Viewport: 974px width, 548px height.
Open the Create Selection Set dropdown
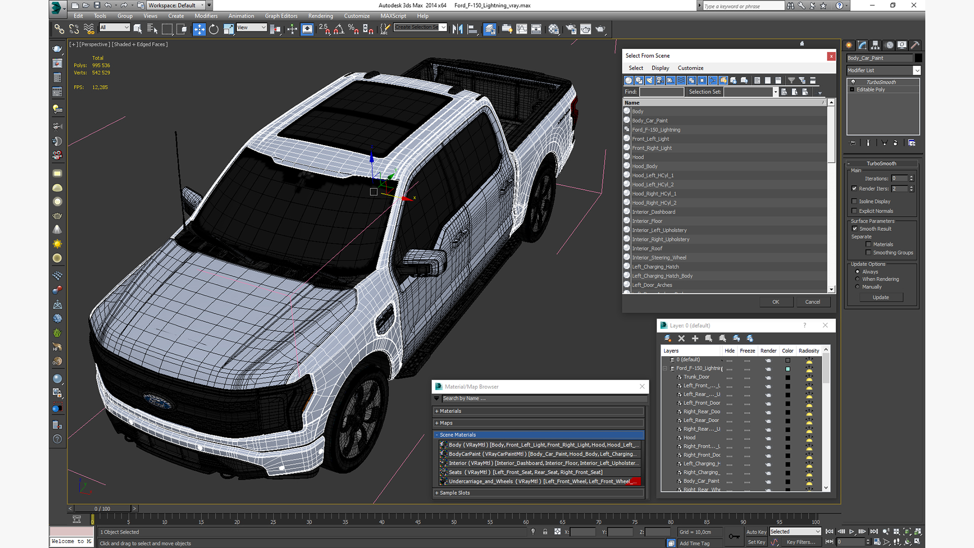click(421, 27)
